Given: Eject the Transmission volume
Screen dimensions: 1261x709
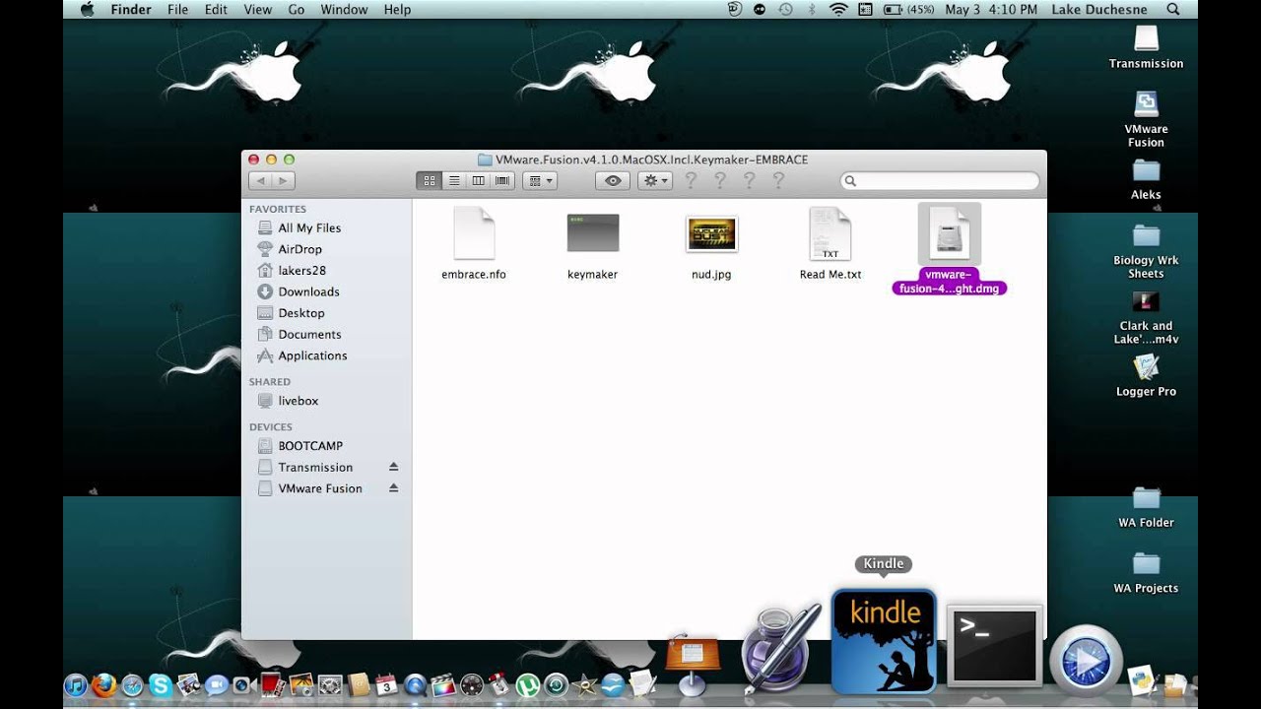Looking at the screenshot, I should [393, 467].
